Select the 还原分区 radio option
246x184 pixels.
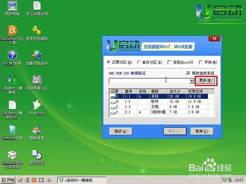(119, 62)
